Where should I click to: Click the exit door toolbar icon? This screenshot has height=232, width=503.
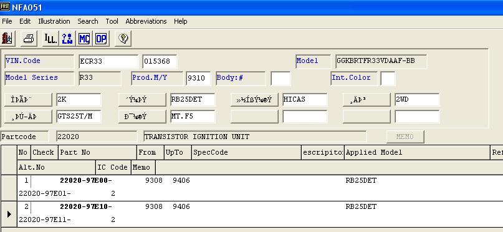(7, 39)
